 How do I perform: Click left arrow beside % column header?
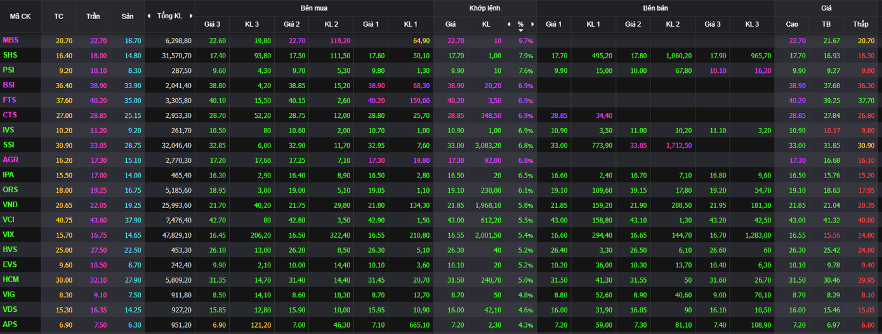pos(508,24)
